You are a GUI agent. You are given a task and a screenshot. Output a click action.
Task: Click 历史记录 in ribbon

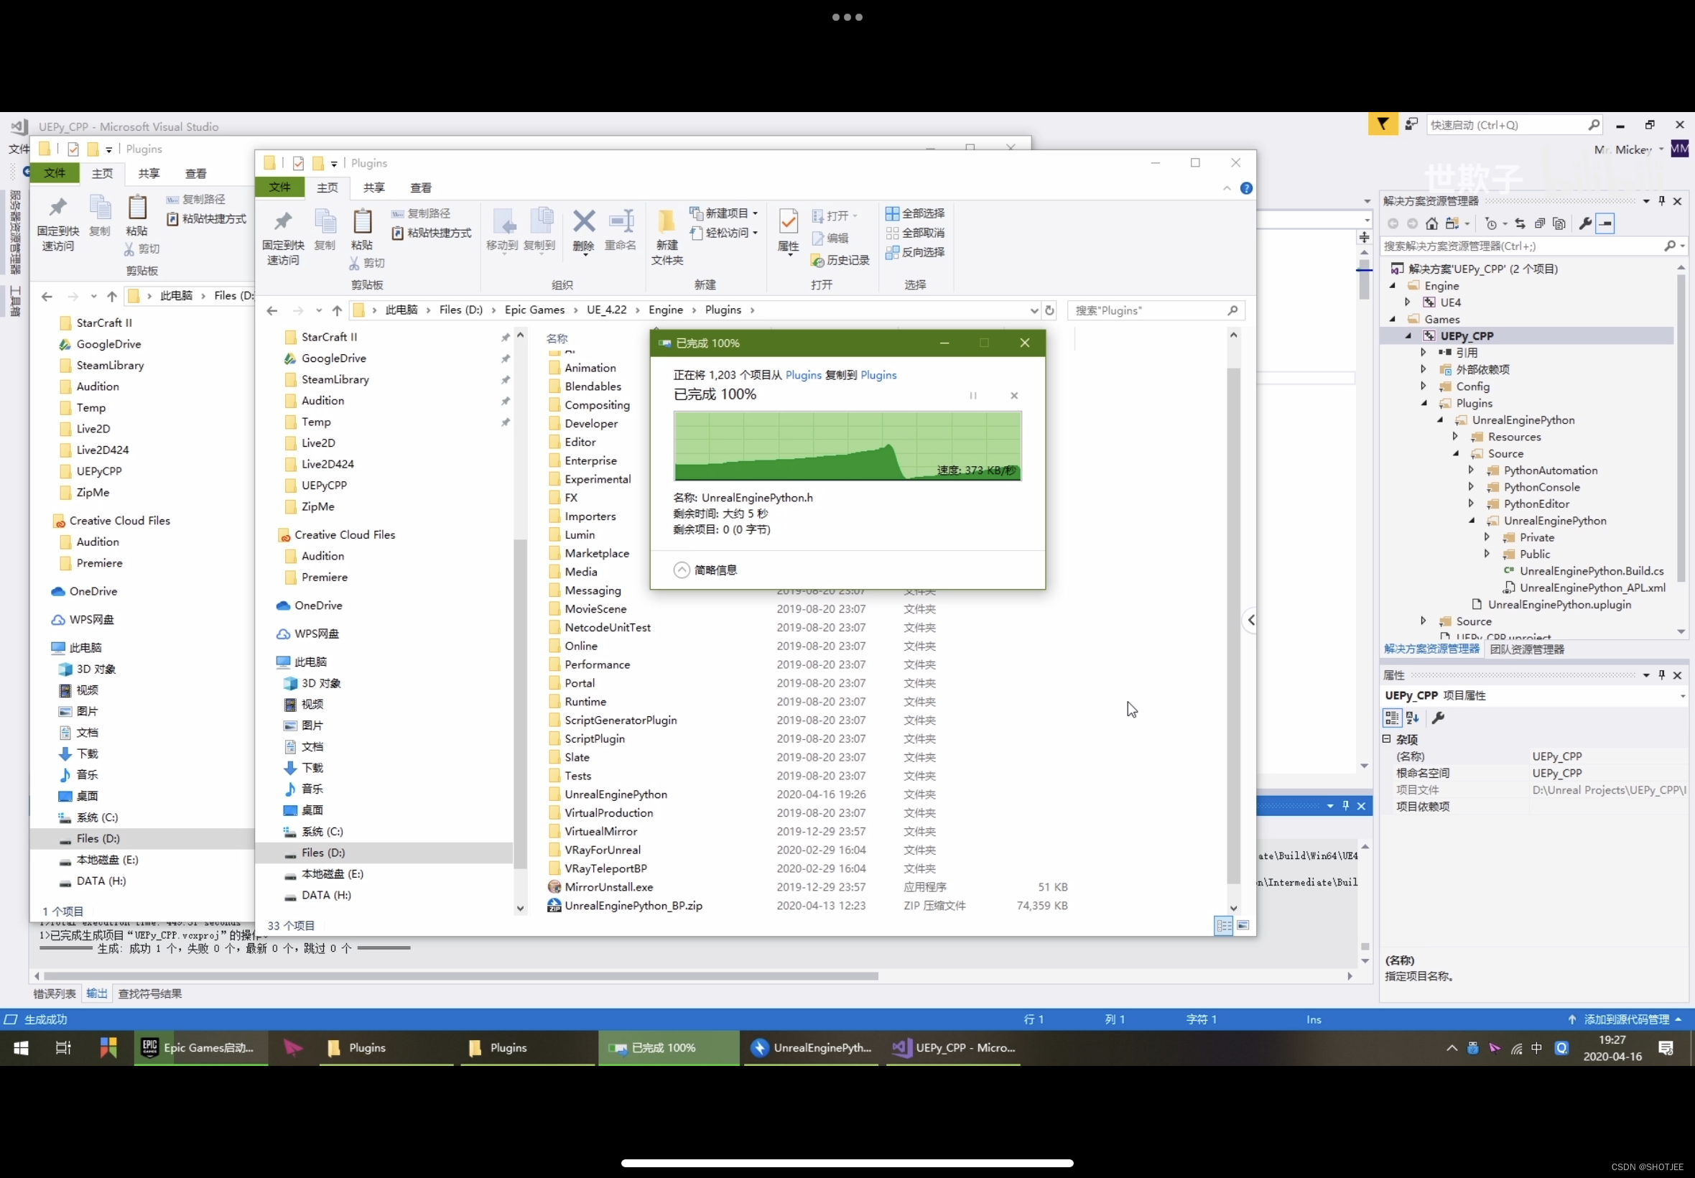pos(840,261)
